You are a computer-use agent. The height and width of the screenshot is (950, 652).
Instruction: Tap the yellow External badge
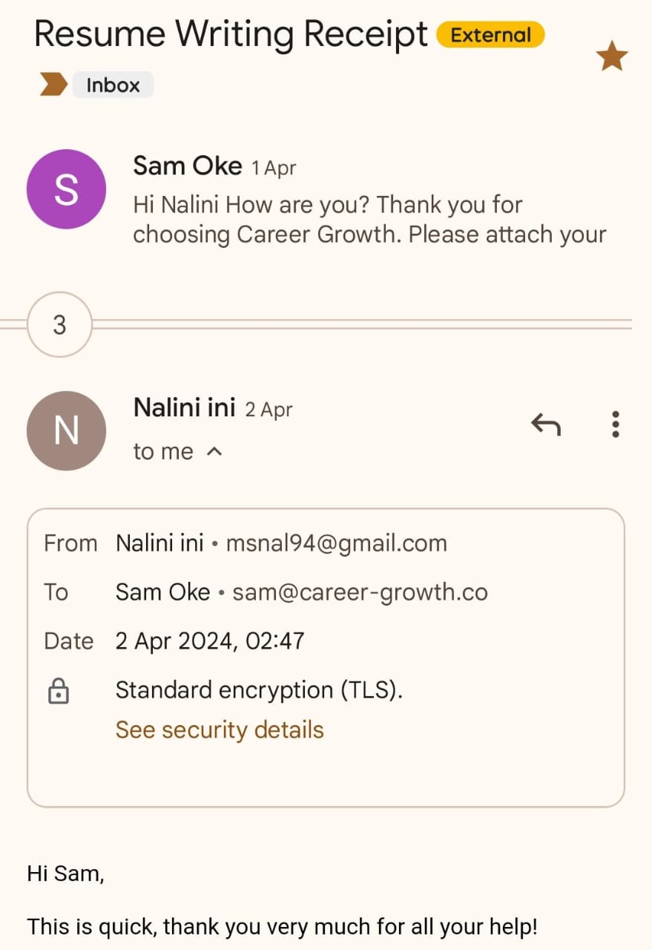[490, 35]
